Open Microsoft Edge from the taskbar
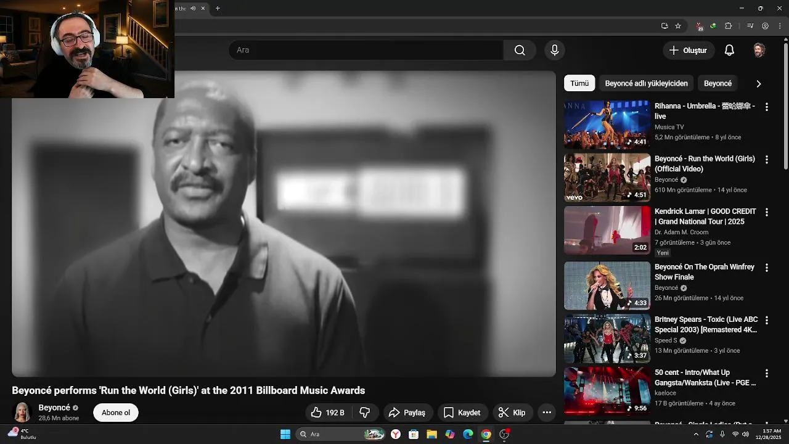 pyautogui.click(x=468, y=434)
